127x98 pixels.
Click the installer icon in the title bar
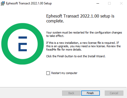3,3
